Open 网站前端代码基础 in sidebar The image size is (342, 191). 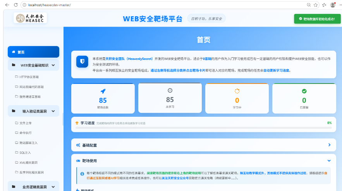pyautogui.click(x=31, y=87)
